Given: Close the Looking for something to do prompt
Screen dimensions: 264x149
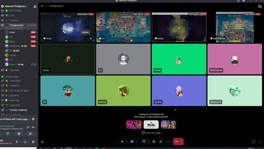Looking at the screenshot, I should (175, 110).
